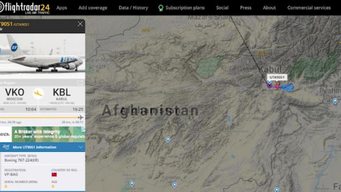The width and height of the screenshot is (341, 192).
Task: Open the About page
Action: (269, 8)
